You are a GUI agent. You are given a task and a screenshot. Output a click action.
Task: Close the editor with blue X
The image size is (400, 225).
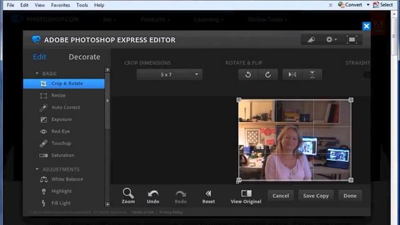click(x=366, y=26)
